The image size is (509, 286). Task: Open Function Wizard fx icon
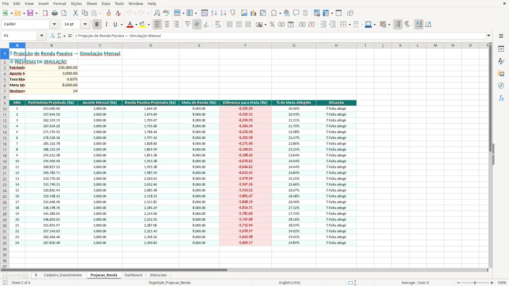pos(53,36)
